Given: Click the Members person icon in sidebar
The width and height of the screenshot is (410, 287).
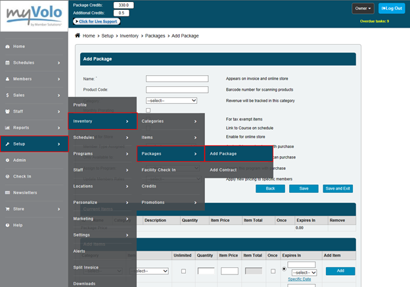Looking at the screenshot, I should click(7, 79).
